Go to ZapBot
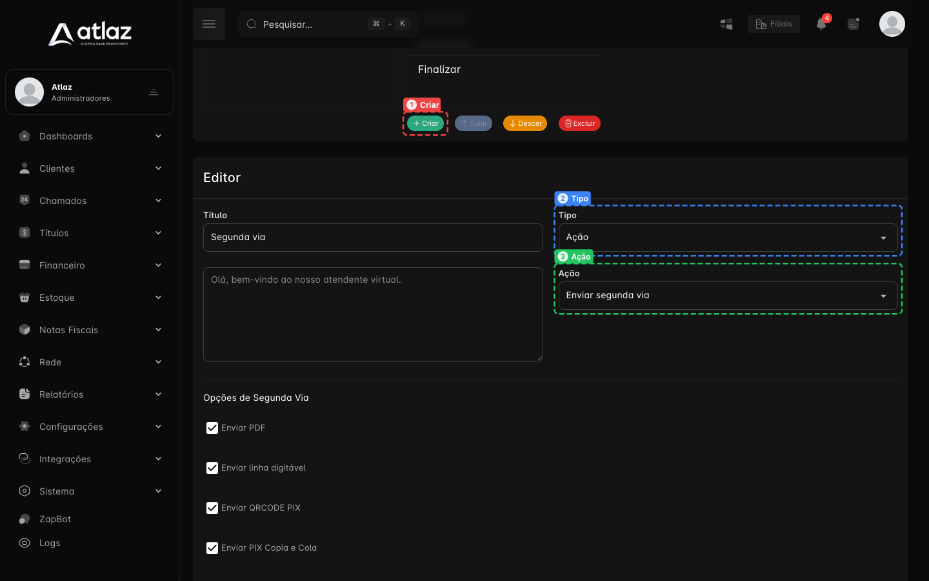This screenshot has height=581, width=929. pos(90,519)
